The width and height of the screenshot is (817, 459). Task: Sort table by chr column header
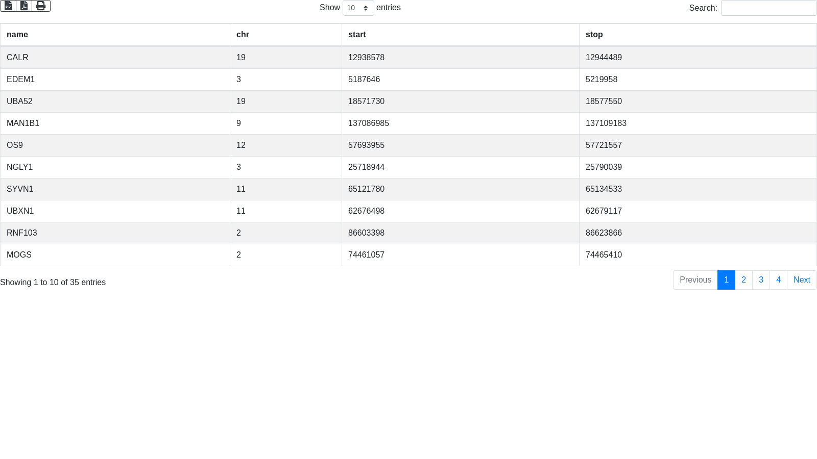click(243, 35)
